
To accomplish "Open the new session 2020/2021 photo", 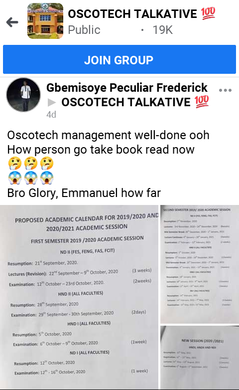I will 200,358.
